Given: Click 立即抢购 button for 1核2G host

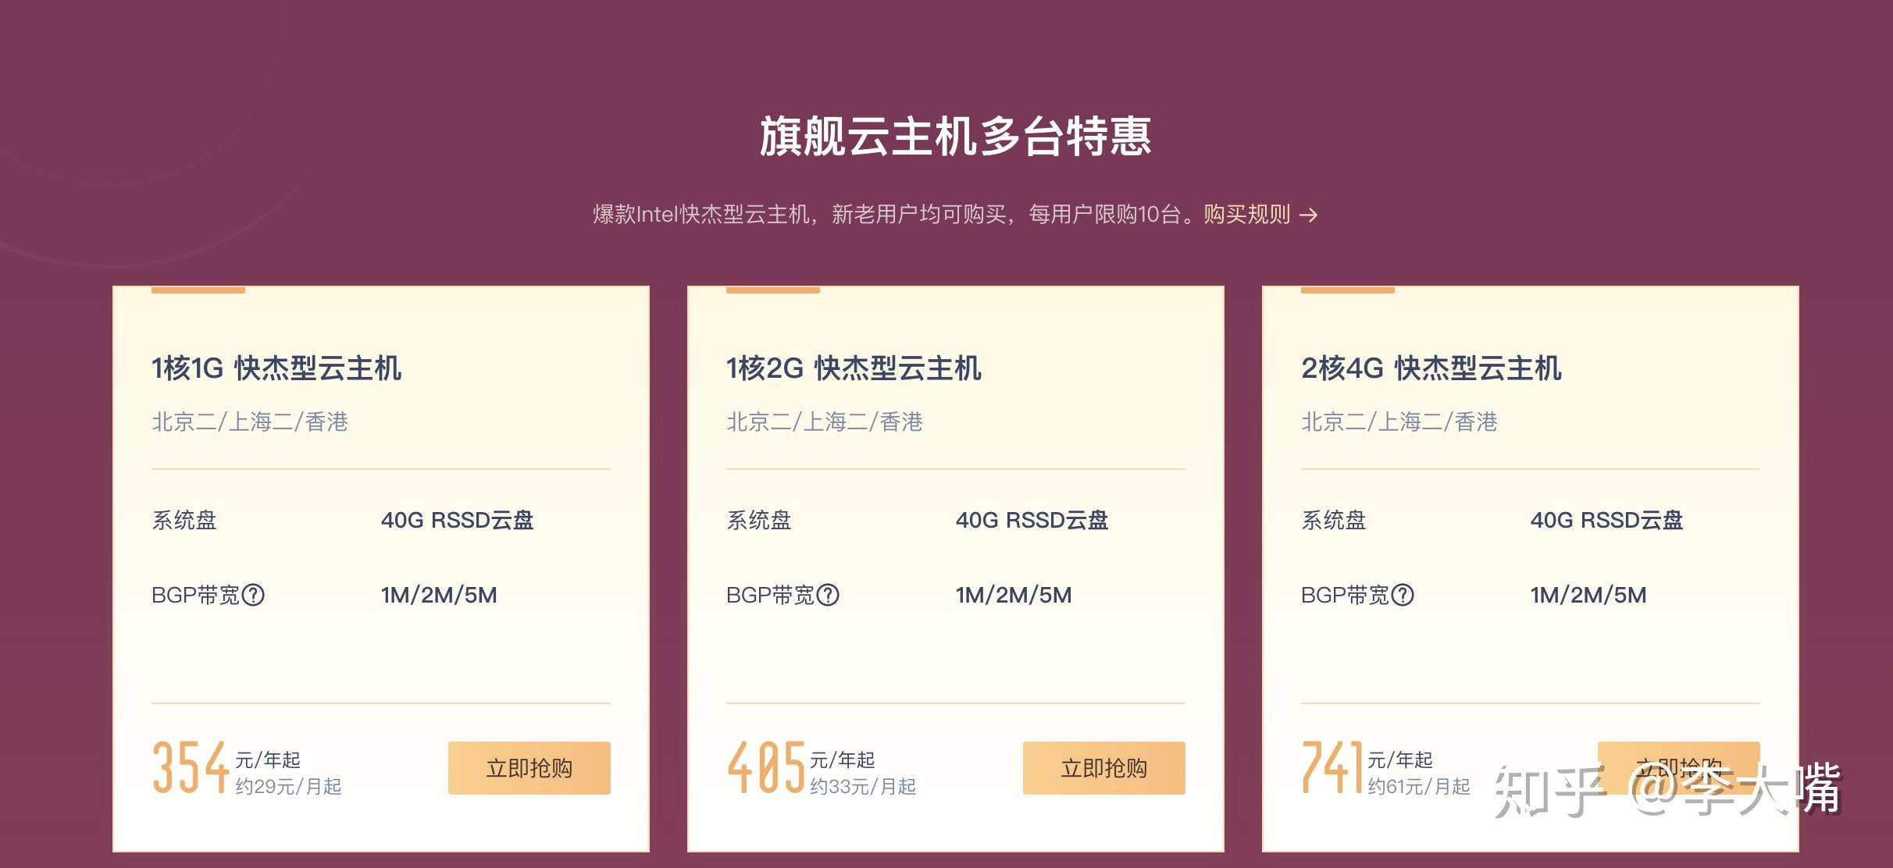Looking at the screenshot, I should [1104, 768].
